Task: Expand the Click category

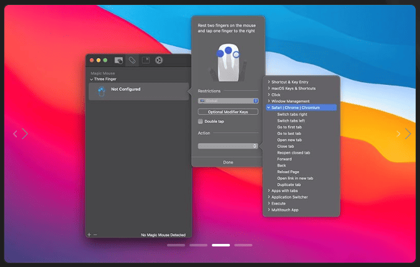Action: [269, 95]
